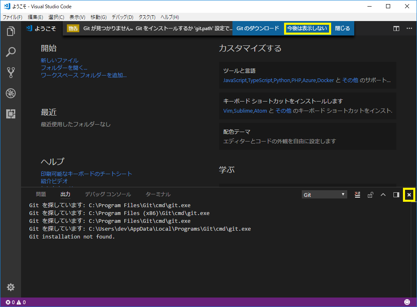Clear the output panel contents
417x307 pixels.
(358, 195)
